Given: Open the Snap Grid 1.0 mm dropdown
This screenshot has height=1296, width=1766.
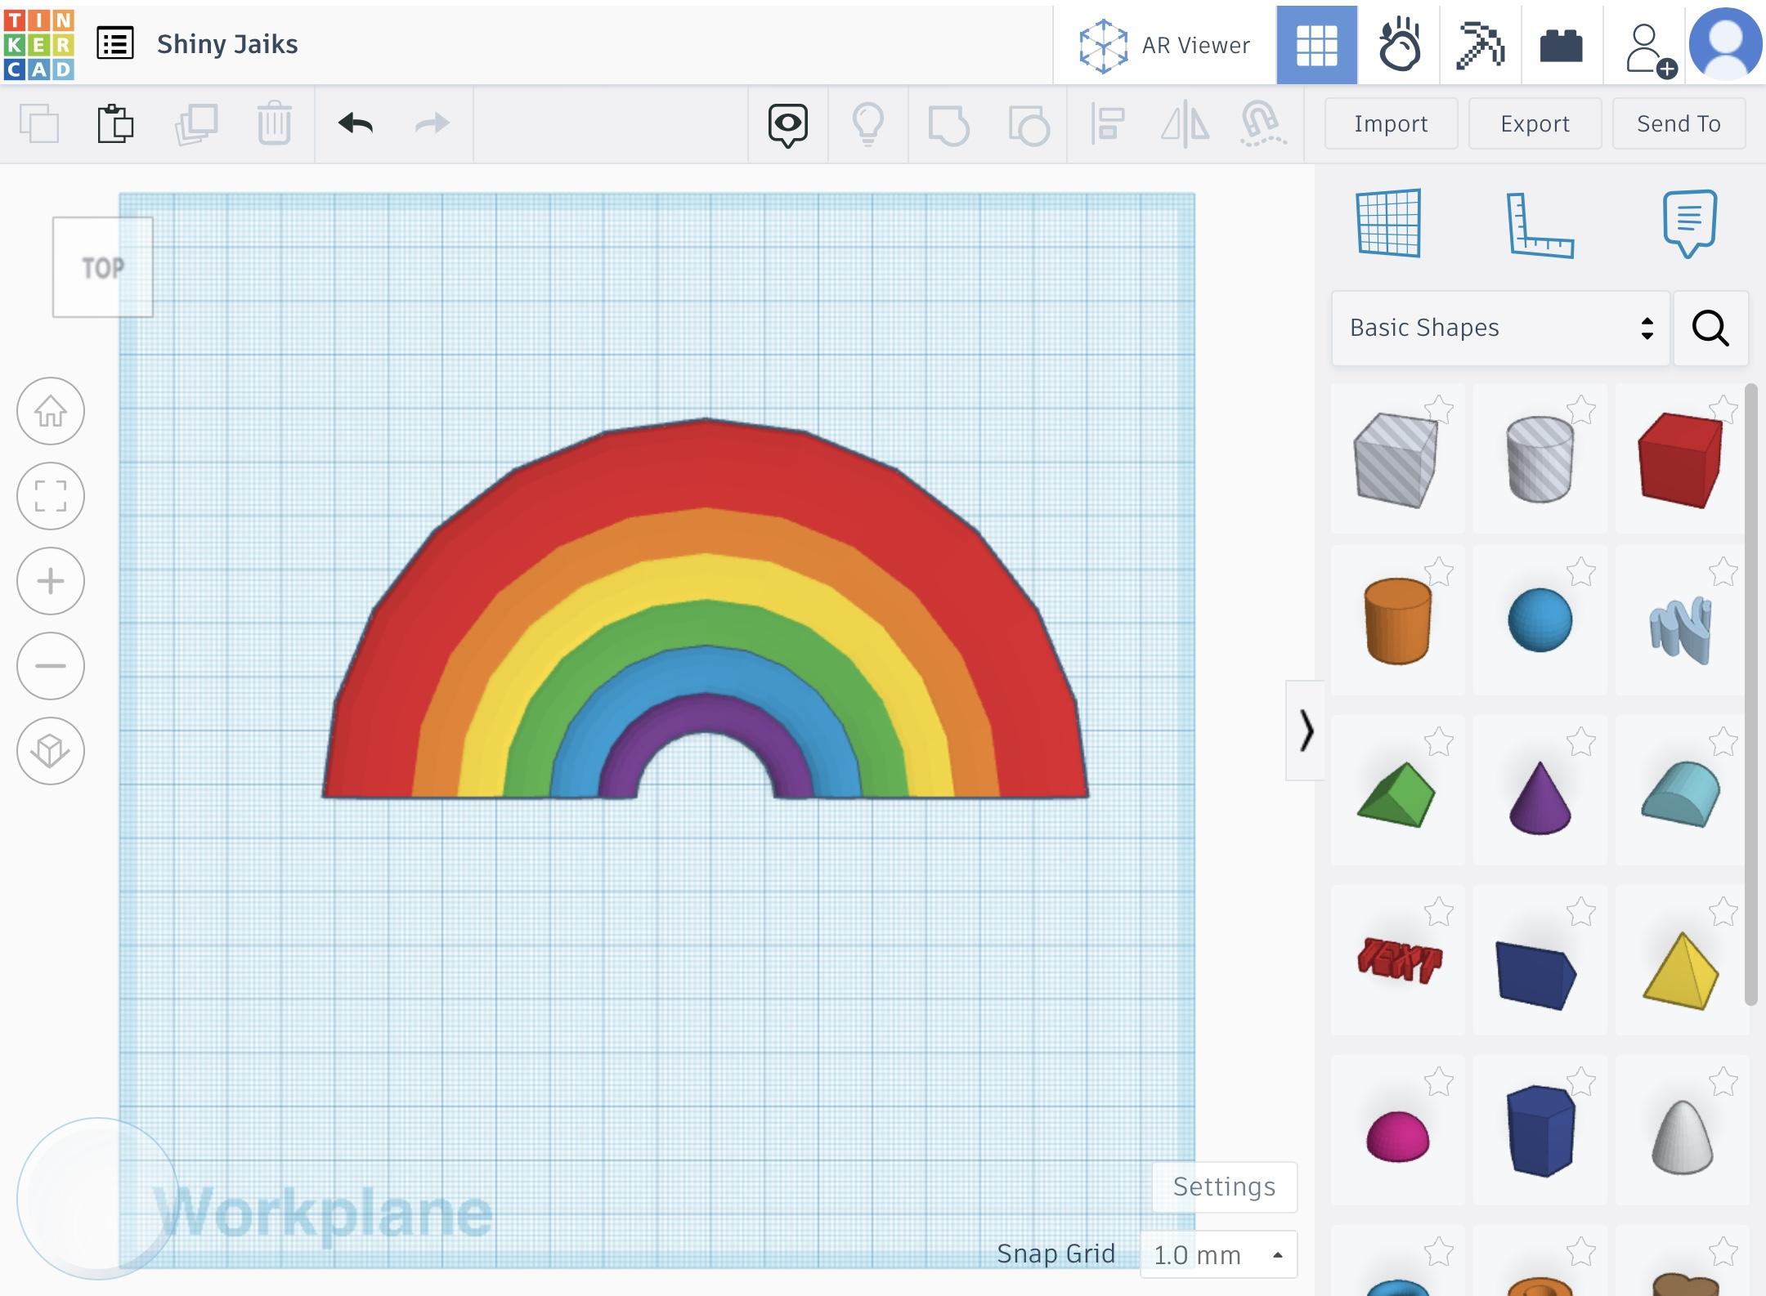Looking at the screenshot, I should tap(1217, 1254).
